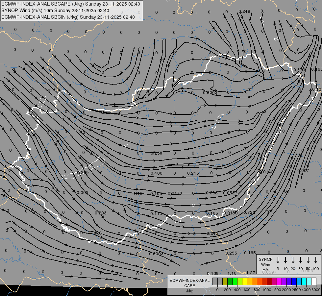Select the light cyan swatch before the white one

[x=309, y=281]
